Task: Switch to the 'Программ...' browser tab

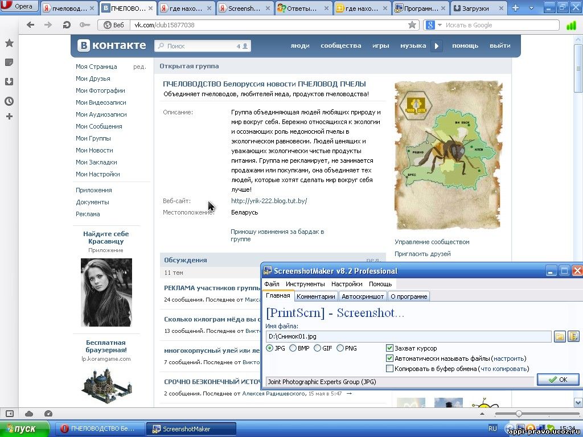Action: coord(421,8)
